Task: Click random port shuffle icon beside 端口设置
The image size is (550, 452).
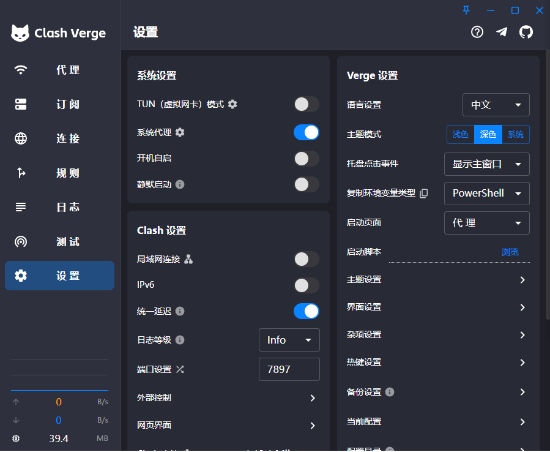Action: pos(180,369)
